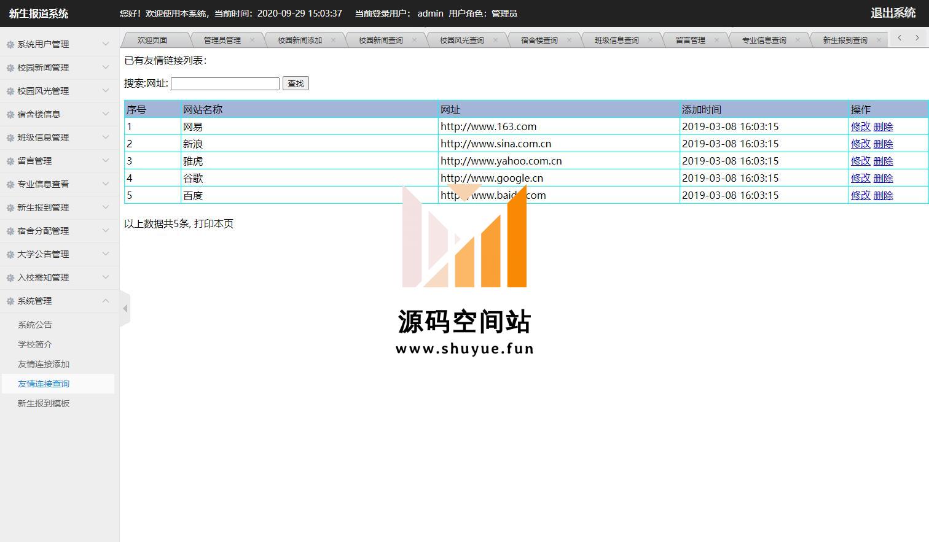This screenshot has width=929, height=542.
Task: Click the gear icon beside 宿舍楼信息
Action: coord(10,114)
